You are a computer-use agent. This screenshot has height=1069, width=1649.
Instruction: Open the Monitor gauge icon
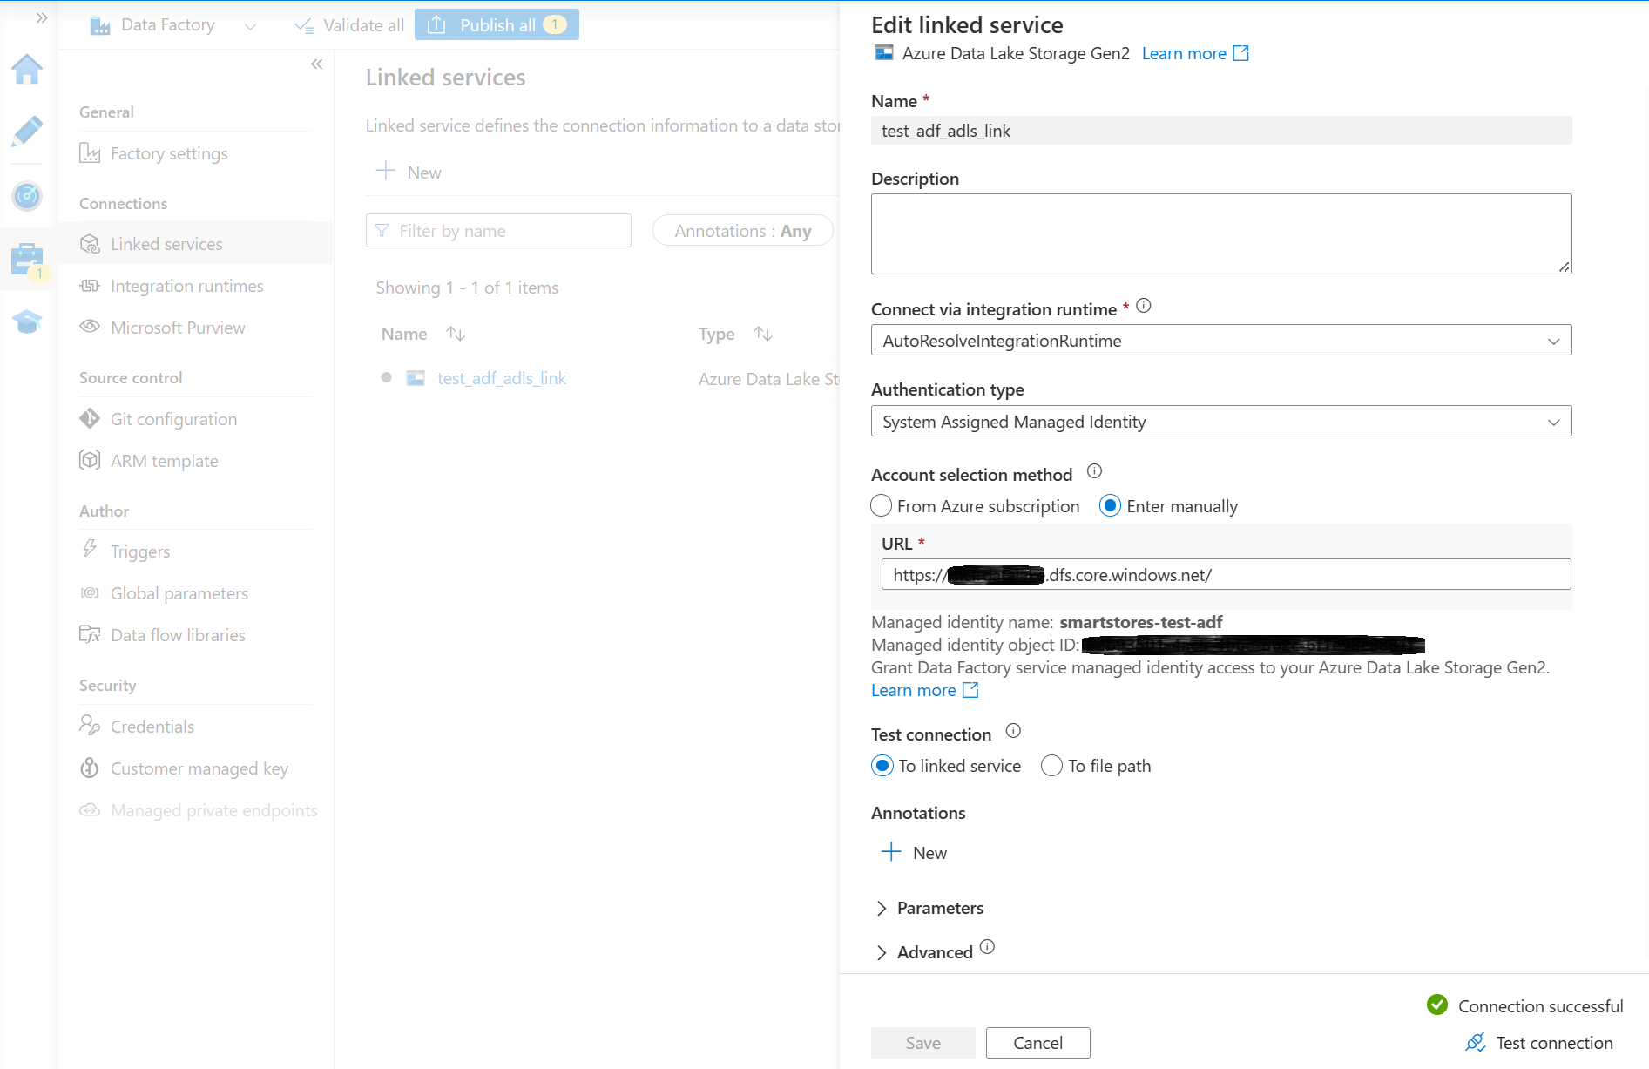tap(27, 195)
